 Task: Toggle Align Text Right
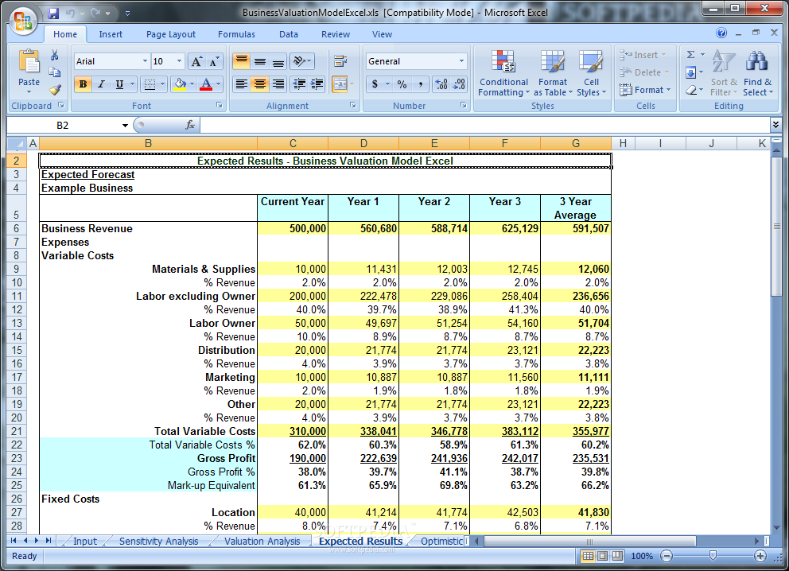278,84
